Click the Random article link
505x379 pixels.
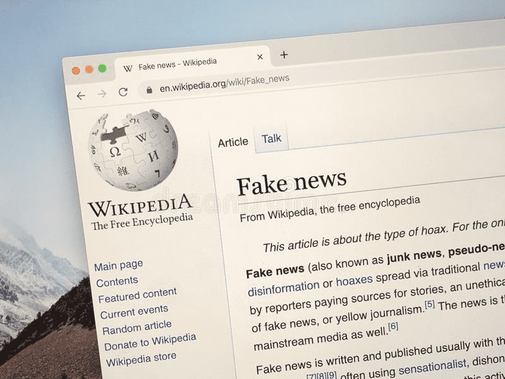[137, 327]
